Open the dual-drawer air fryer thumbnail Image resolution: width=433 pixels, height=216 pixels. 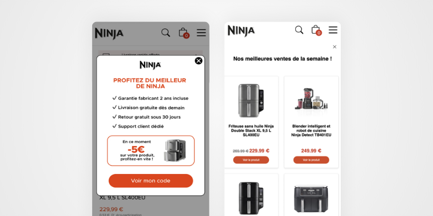pyautogui.click(x=311, y=198)
